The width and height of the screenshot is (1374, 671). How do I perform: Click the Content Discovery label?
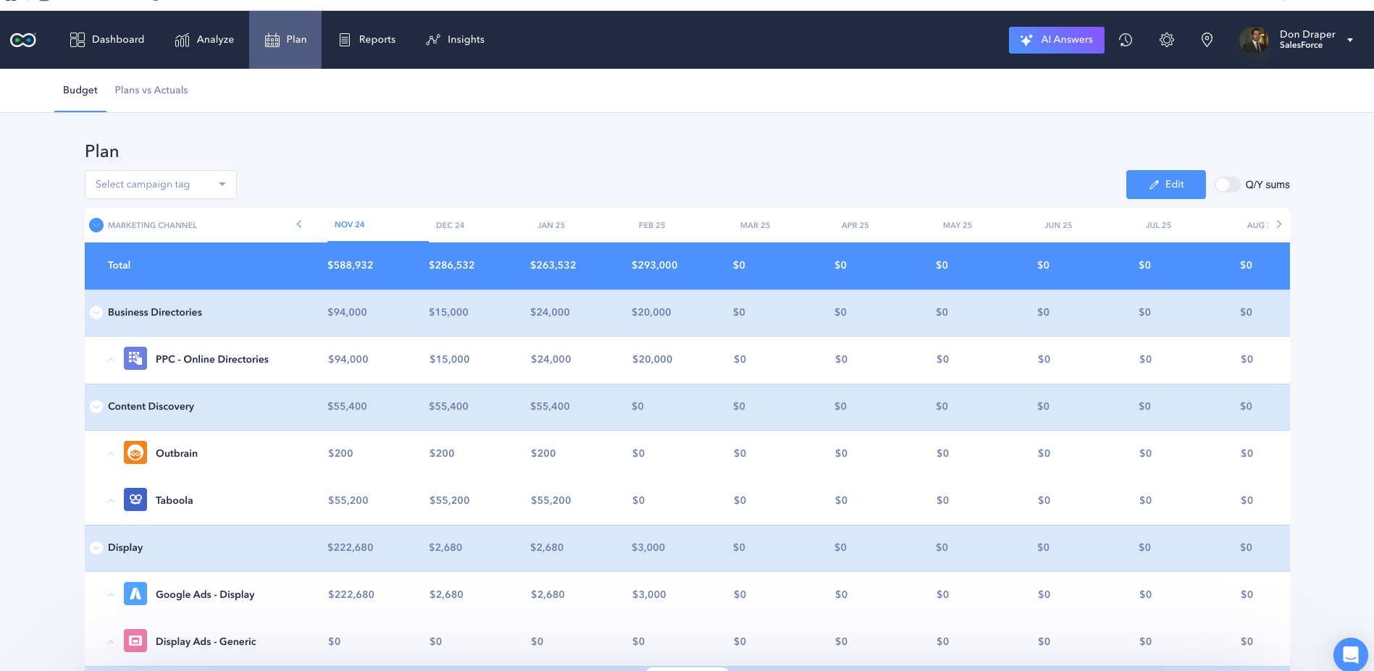tap(151, 407)
